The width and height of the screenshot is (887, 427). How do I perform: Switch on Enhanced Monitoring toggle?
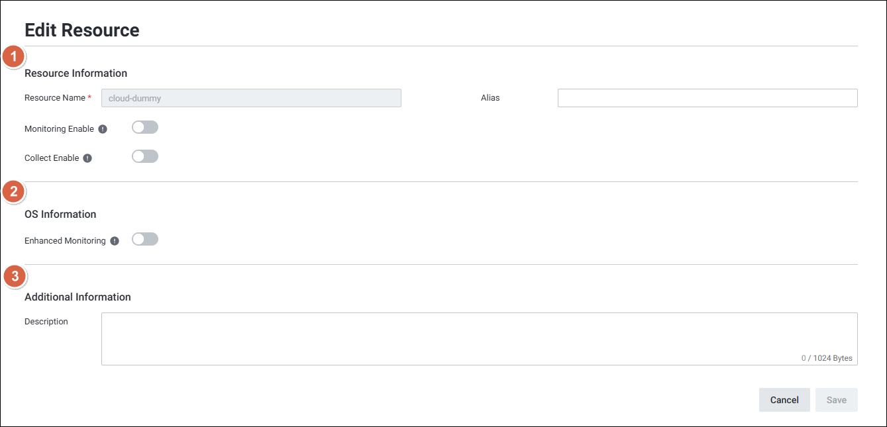[145, 239]
